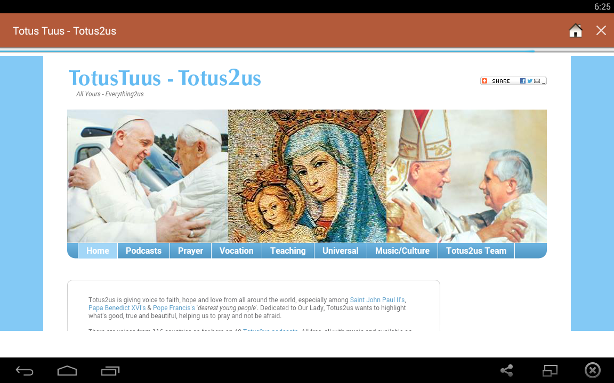Open the Music/Culture tab
This screenshot has height=383, width=614.
coord(402,251)
